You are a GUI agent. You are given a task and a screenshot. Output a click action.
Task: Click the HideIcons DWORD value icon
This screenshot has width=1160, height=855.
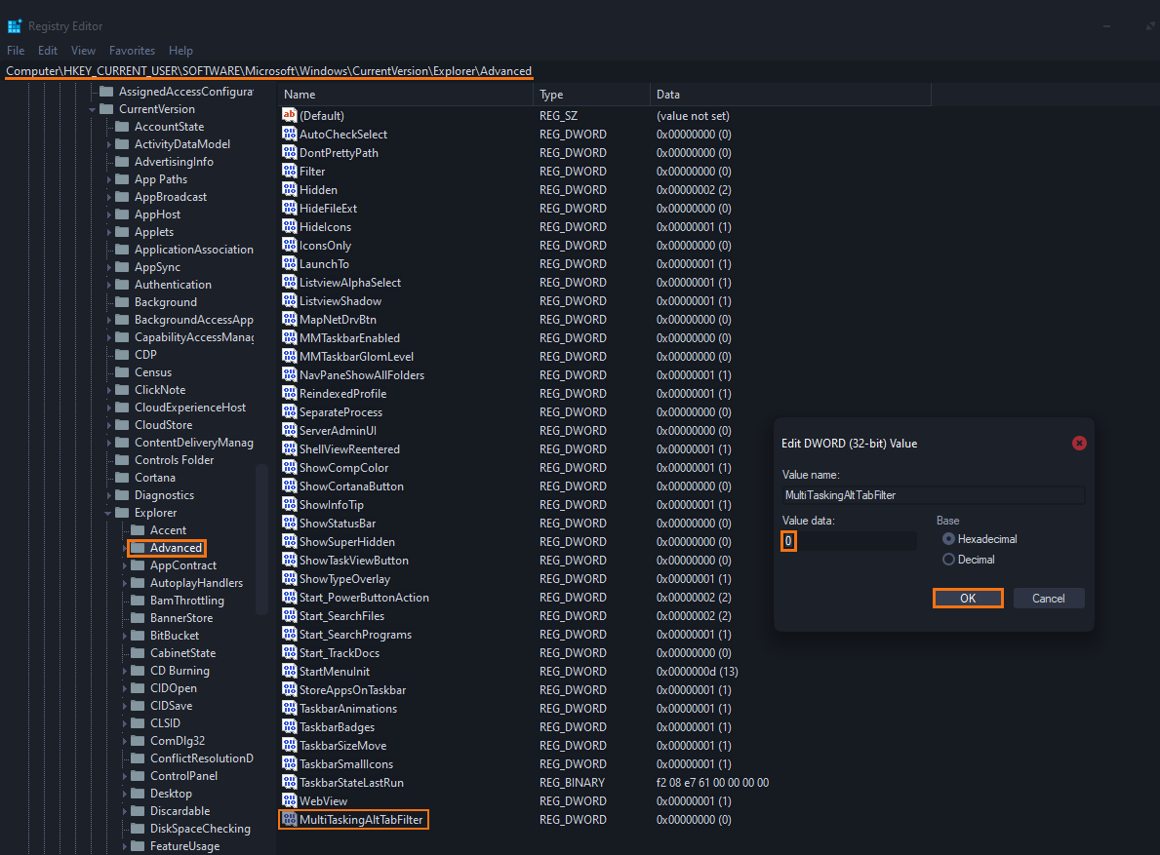[289, 226]
